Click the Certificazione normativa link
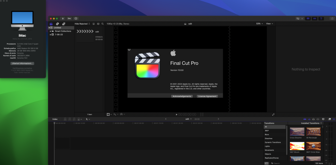Image resolution: width=336 pixels, height=165 pixels. click(22, 68)
